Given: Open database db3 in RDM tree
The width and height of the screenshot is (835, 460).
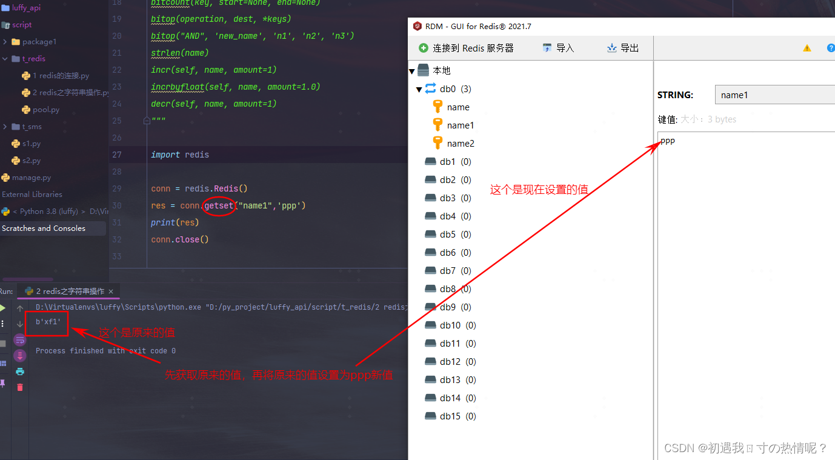Looking at the screenshot, I should [x=448, y=198].
